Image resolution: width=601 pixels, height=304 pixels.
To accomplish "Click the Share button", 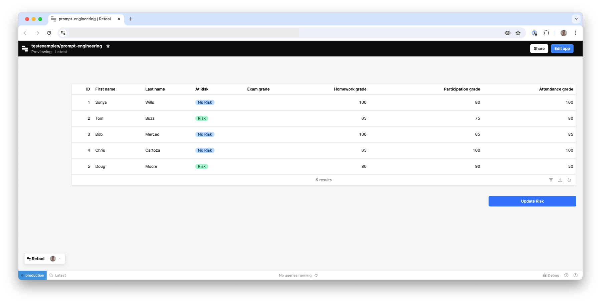I will click(x=539, y=49).
